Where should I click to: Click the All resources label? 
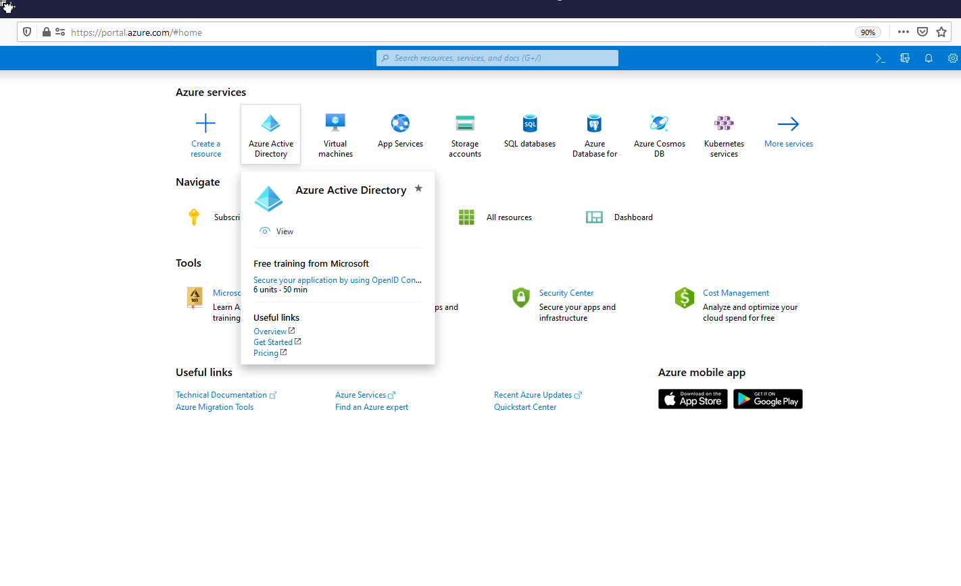[x=509, y=217]
